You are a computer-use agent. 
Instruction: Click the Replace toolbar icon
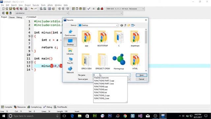point(45,9)
